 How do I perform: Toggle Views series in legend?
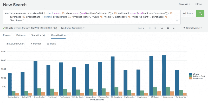(194, 74)
